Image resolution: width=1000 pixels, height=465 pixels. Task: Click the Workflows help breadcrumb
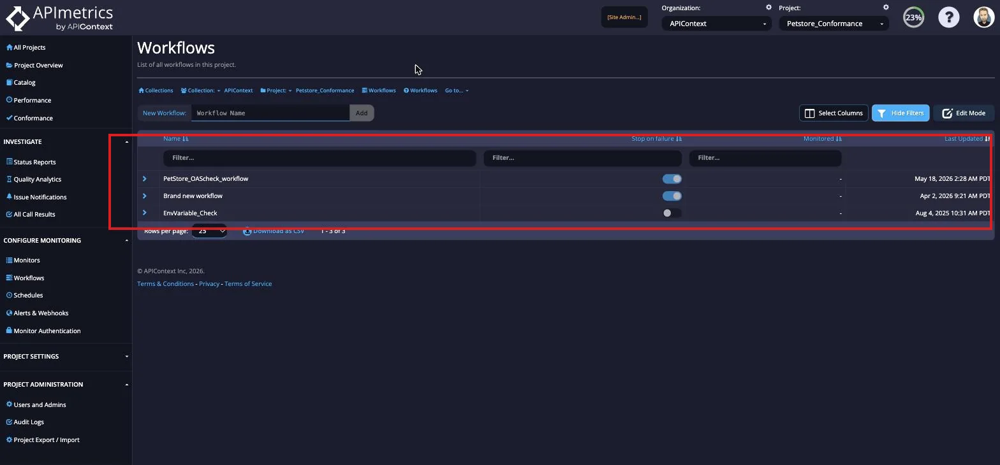pyautogui.click(x=420, y=90)
